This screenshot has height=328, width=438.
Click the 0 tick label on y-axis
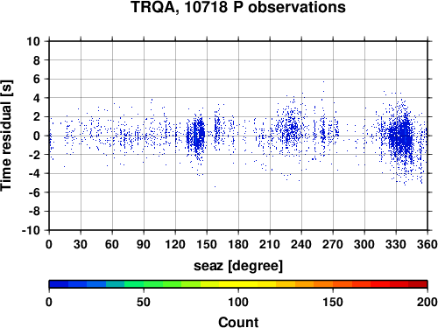37,136
